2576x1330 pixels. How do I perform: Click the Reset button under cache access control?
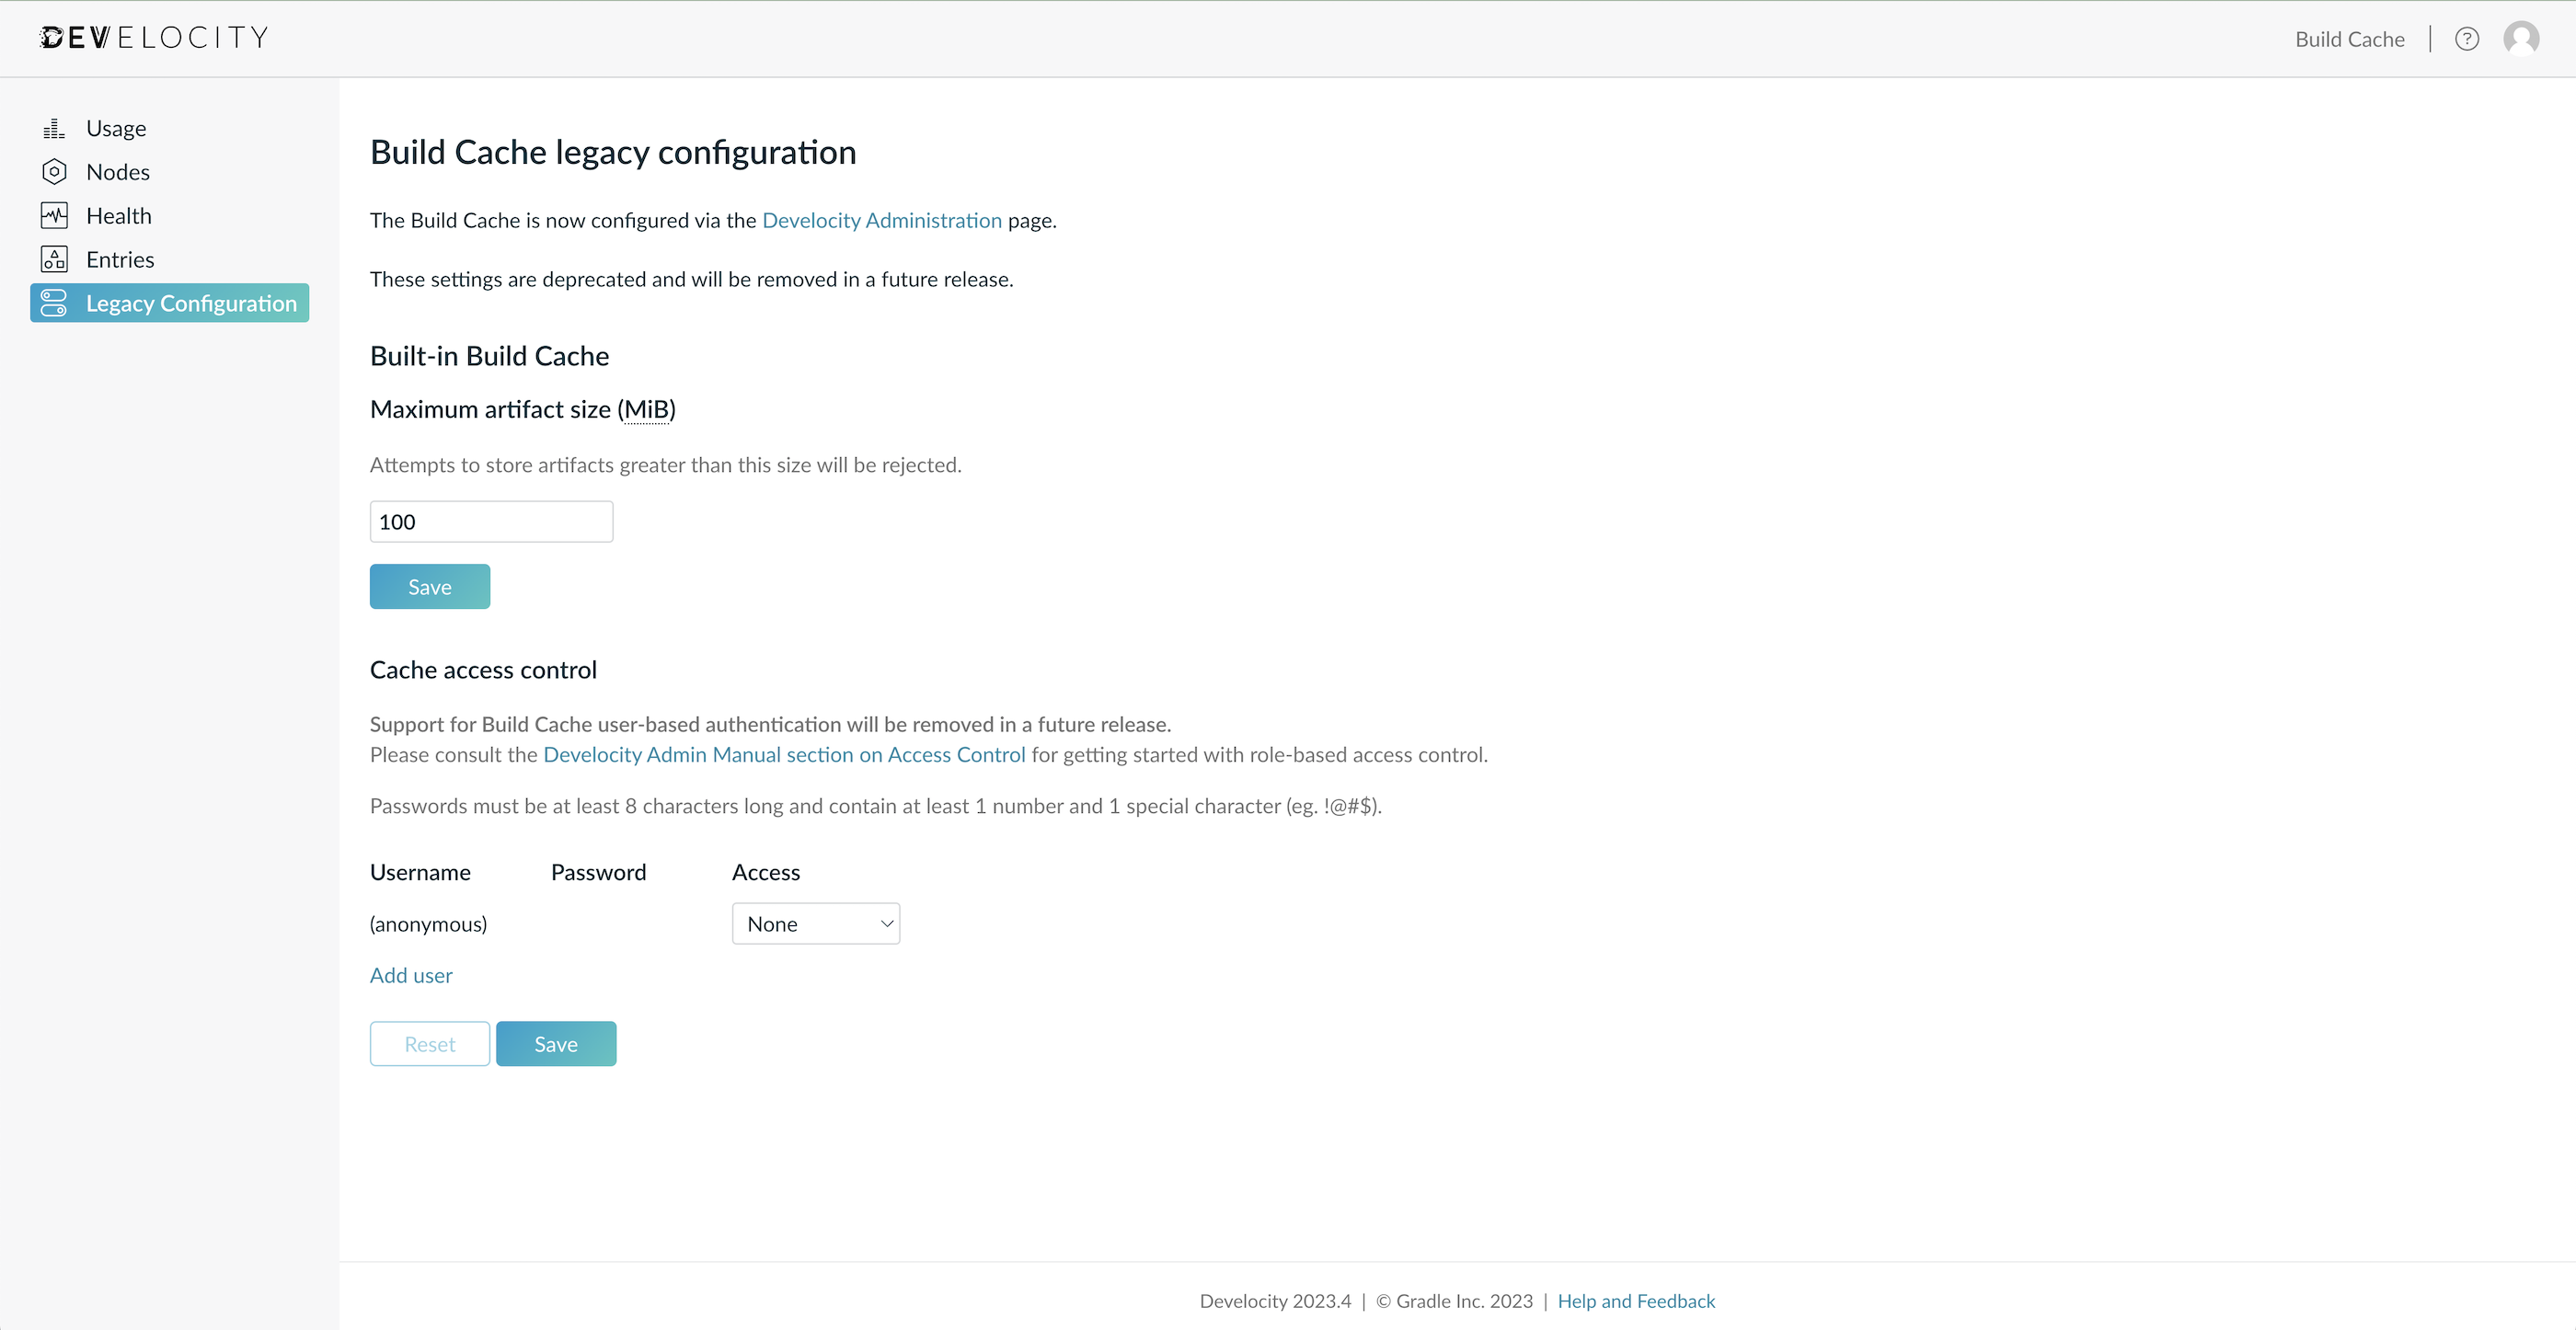coord(429,1043)
